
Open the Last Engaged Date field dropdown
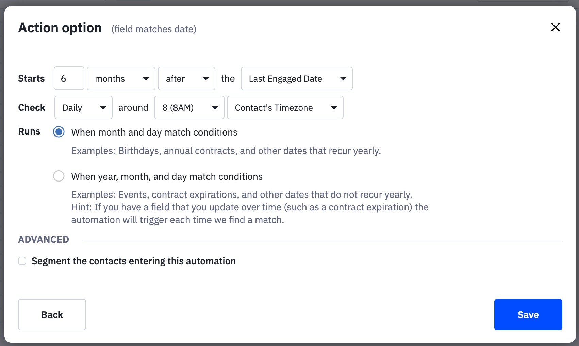pos(296,79)
